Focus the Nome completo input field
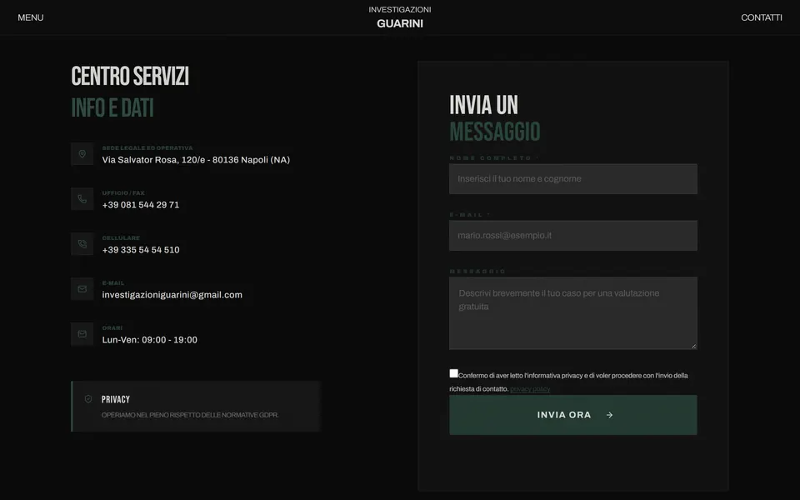This screenshot has height=500, width=800. coord(573,178)
